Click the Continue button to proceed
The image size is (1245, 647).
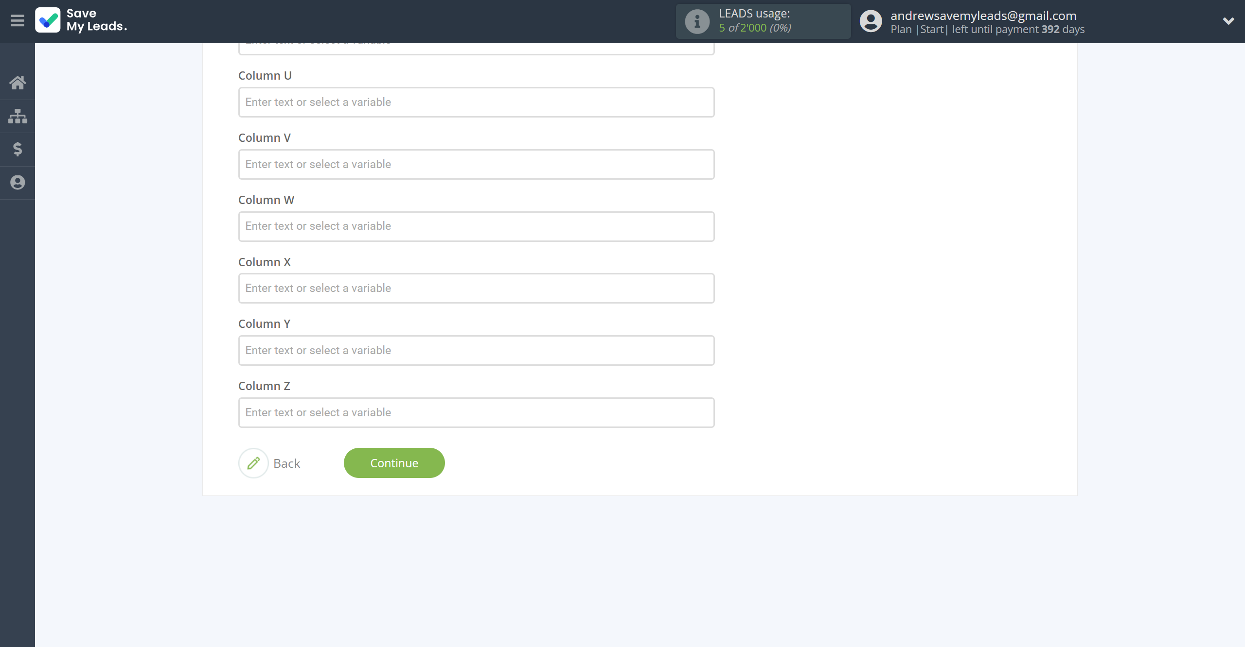click(393, 463)
